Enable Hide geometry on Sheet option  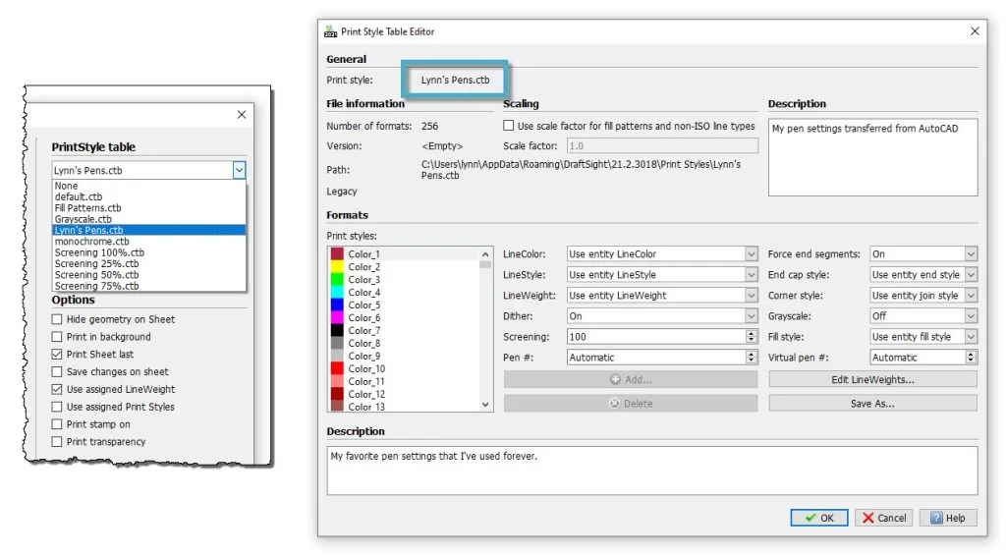(x=57, y=319)
